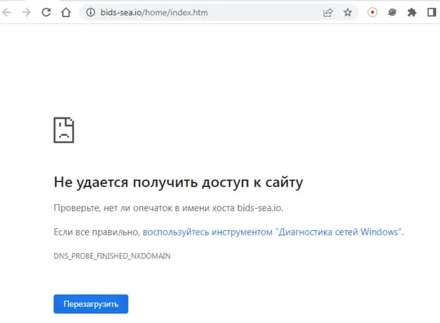Open the gray planet extension icon
This screenshot has height=323, width=440.
pos(392,12)
